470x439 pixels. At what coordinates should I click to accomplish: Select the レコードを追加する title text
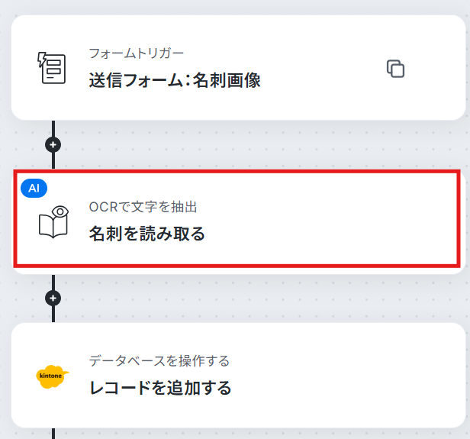(x=160, y=387)
